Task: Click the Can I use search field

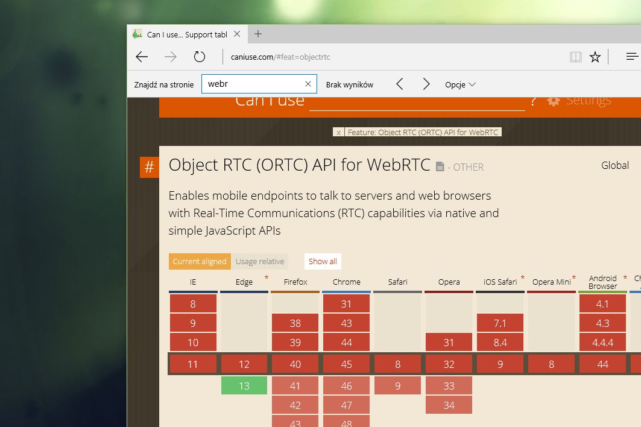Action: 417,104
